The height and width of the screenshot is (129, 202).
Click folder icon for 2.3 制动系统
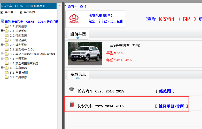coord(6,40)
